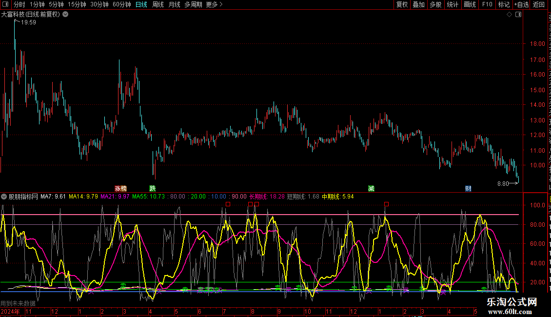Expand the 更多 more periods menu

(x=214, y=4)
